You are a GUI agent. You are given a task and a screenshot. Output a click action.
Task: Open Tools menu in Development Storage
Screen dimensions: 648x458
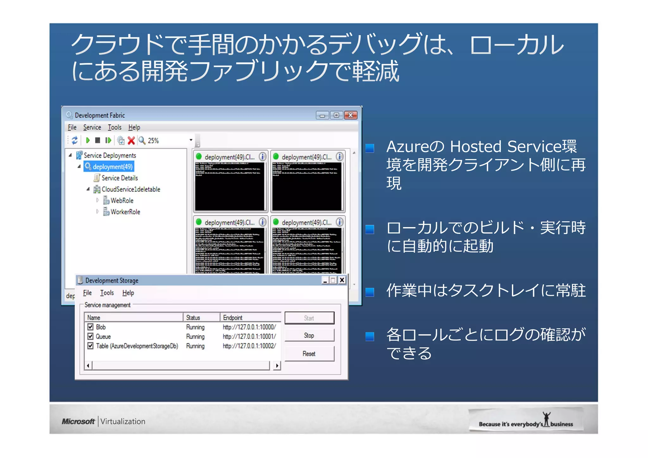click(x=107, y=293)
